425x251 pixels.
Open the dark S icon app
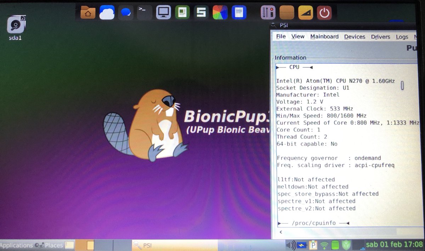click(x=201, y=12)
